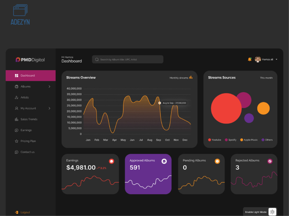
Task: Click the Pending Albums card title
Action: (x=194, y=160)
